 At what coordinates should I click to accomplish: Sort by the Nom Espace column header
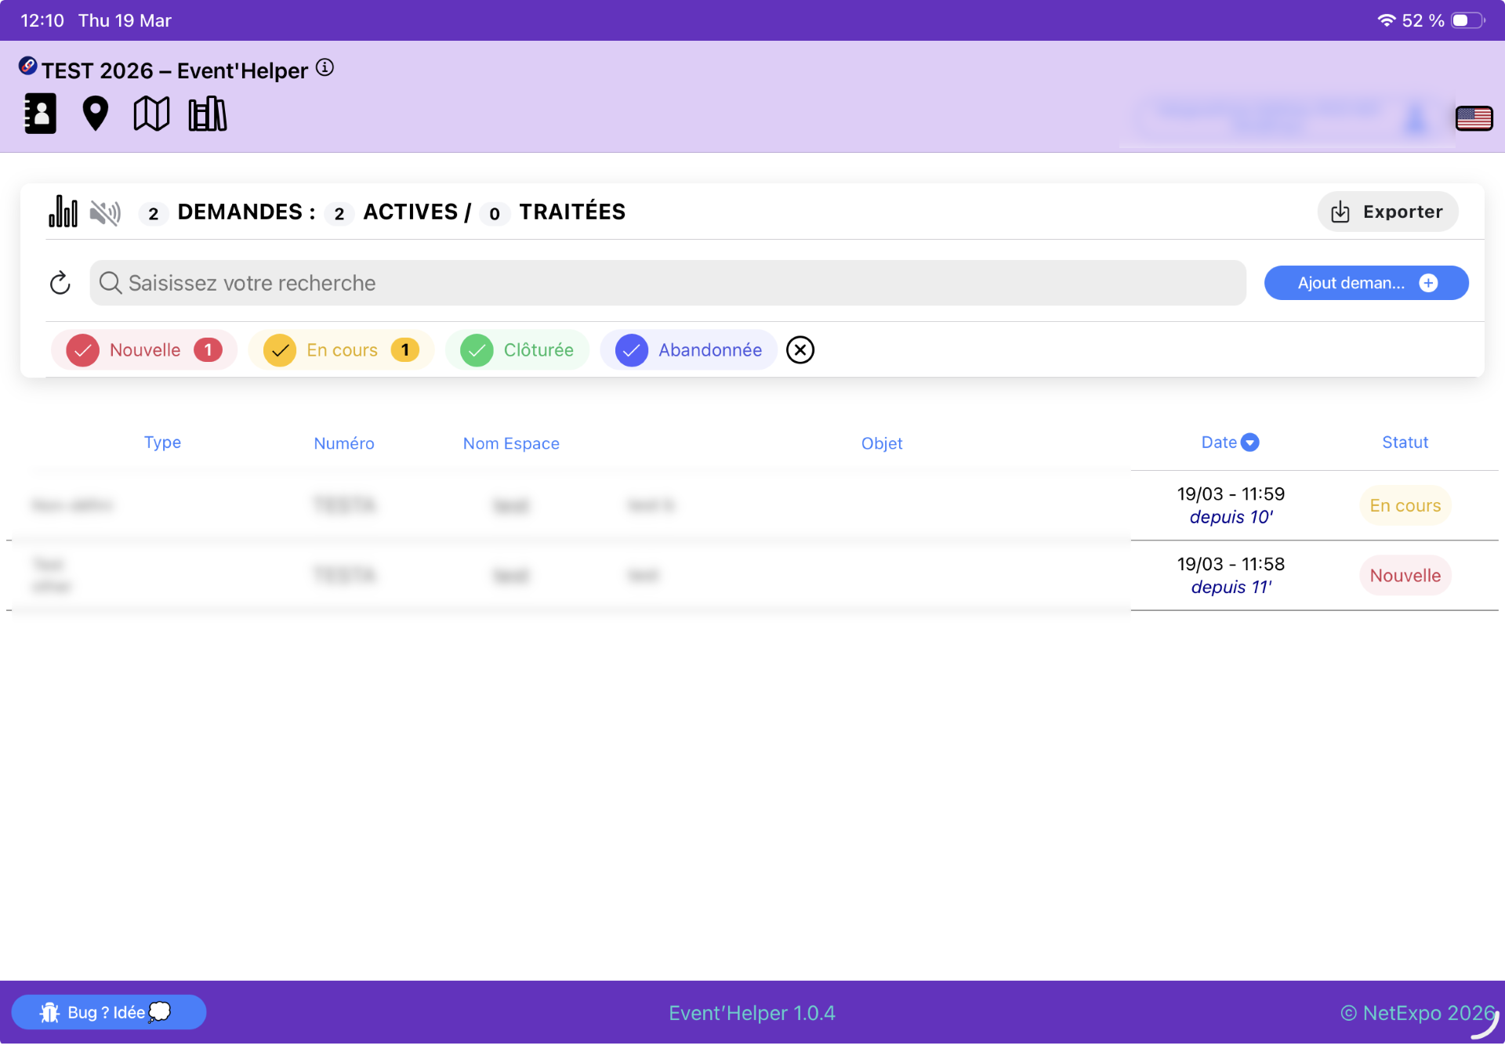tap(511, 443)
